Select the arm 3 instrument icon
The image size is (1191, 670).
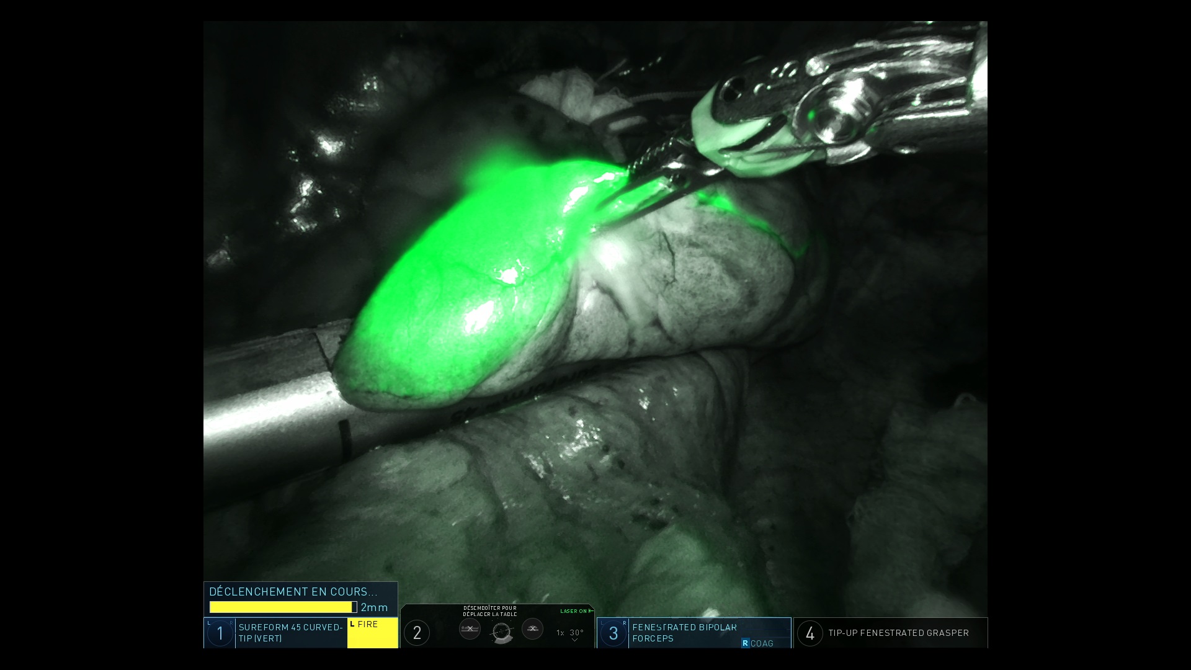point(612,633)
